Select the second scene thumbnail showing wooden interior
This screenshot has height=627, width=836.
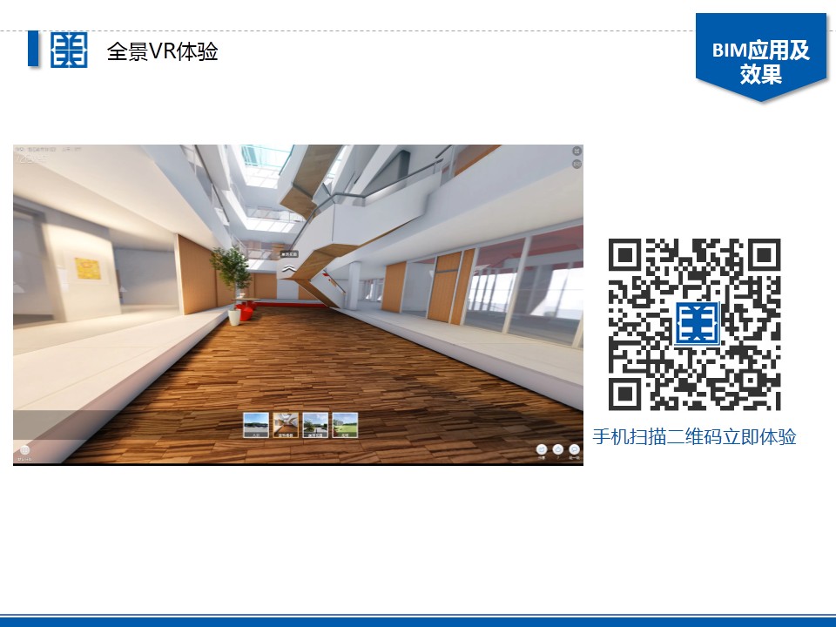pos(286,425)
